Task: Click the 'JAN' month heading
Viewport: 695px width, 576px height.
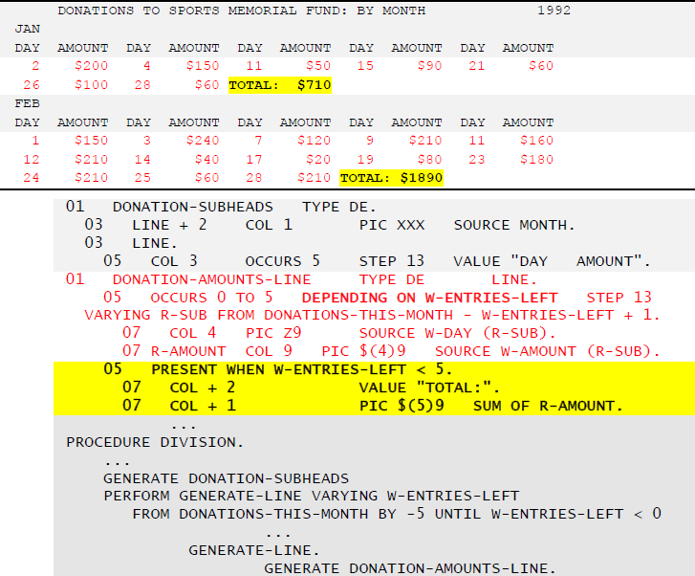Action: click(28, 29)
